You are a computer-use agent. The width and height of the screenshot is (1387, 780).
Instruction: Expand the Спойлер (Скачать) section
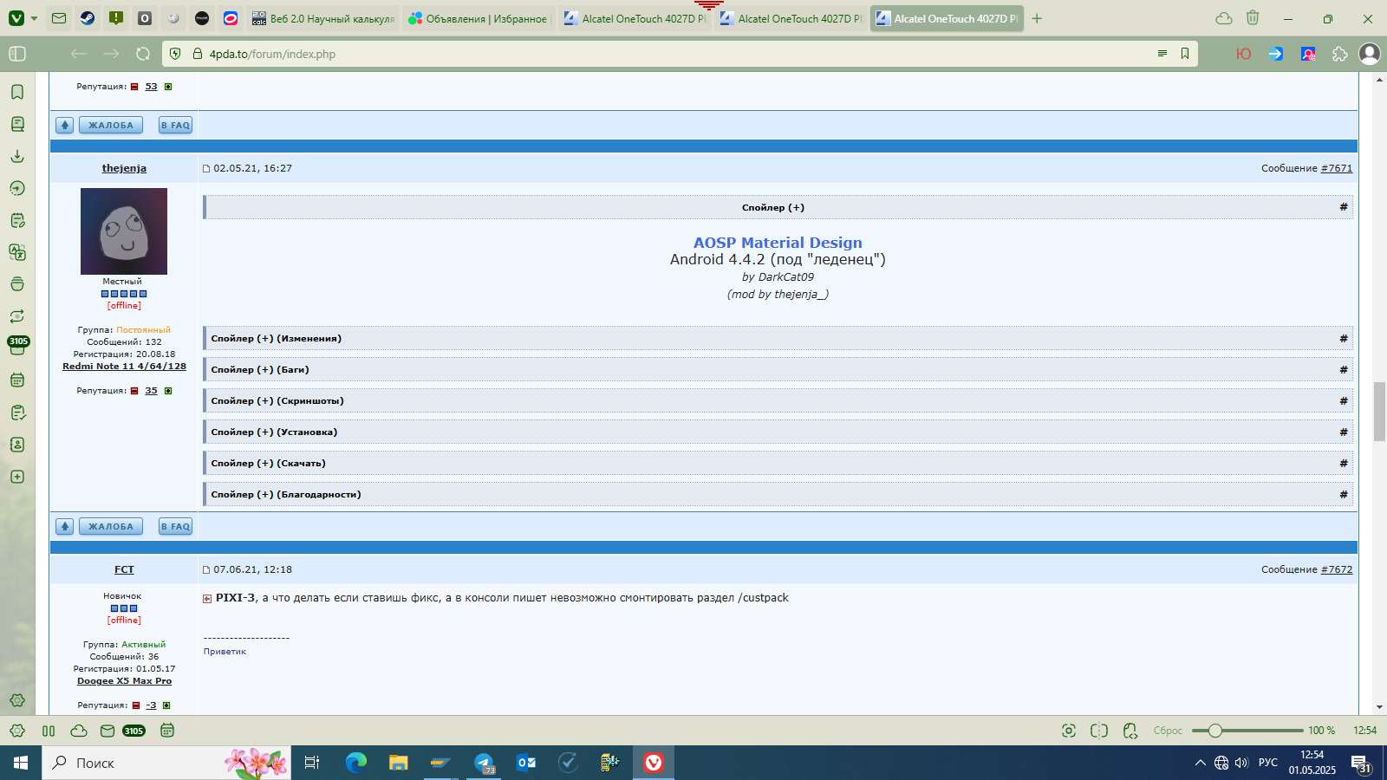pyautogui.click(x=778, y=463)
